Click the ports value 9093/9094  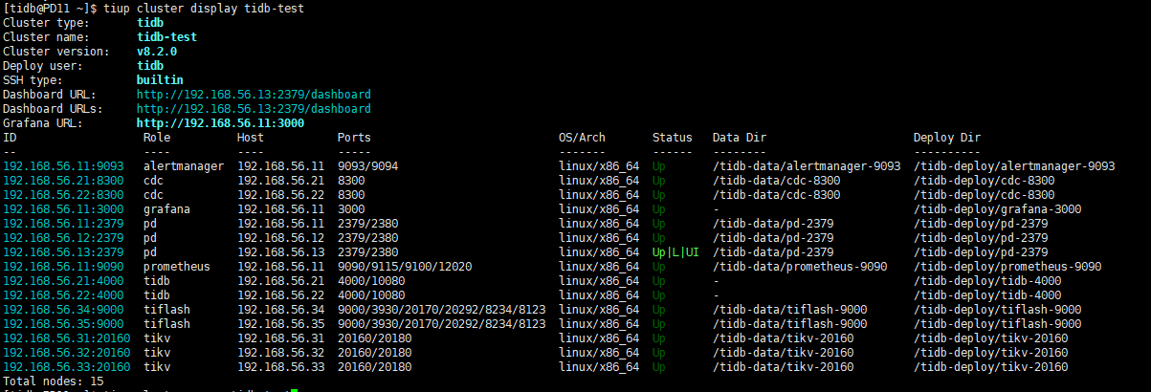(367, 166)
